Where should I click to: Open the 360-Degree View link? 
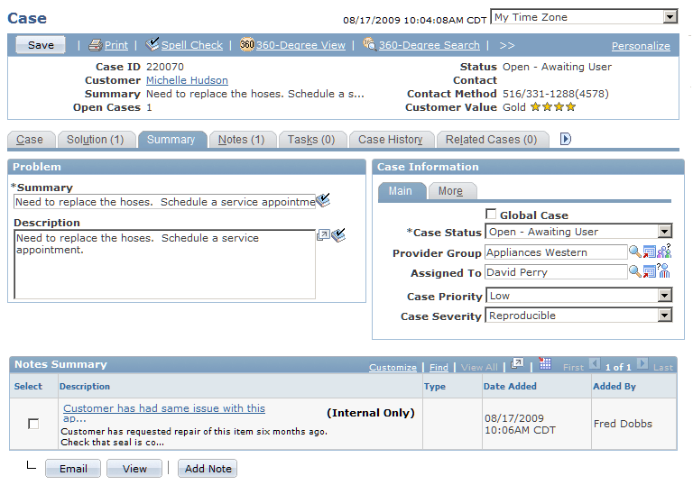click(300, 45)
